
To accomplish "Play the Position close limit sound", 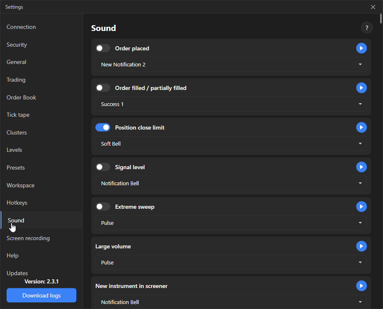I will pyautogui.click(x=361, y=127).
